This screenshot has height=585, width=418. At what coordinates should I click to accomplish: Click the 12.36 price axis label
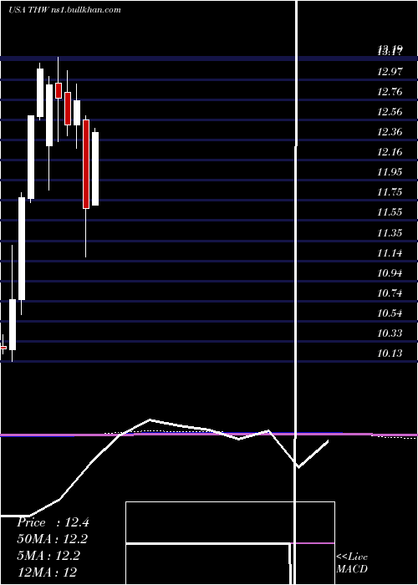click(390, 132)
